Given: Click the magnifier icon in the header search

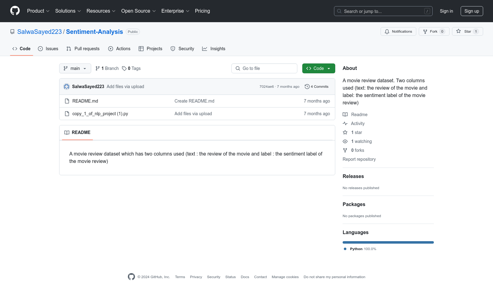Looking at the screenshot, I should pos(339,11).
